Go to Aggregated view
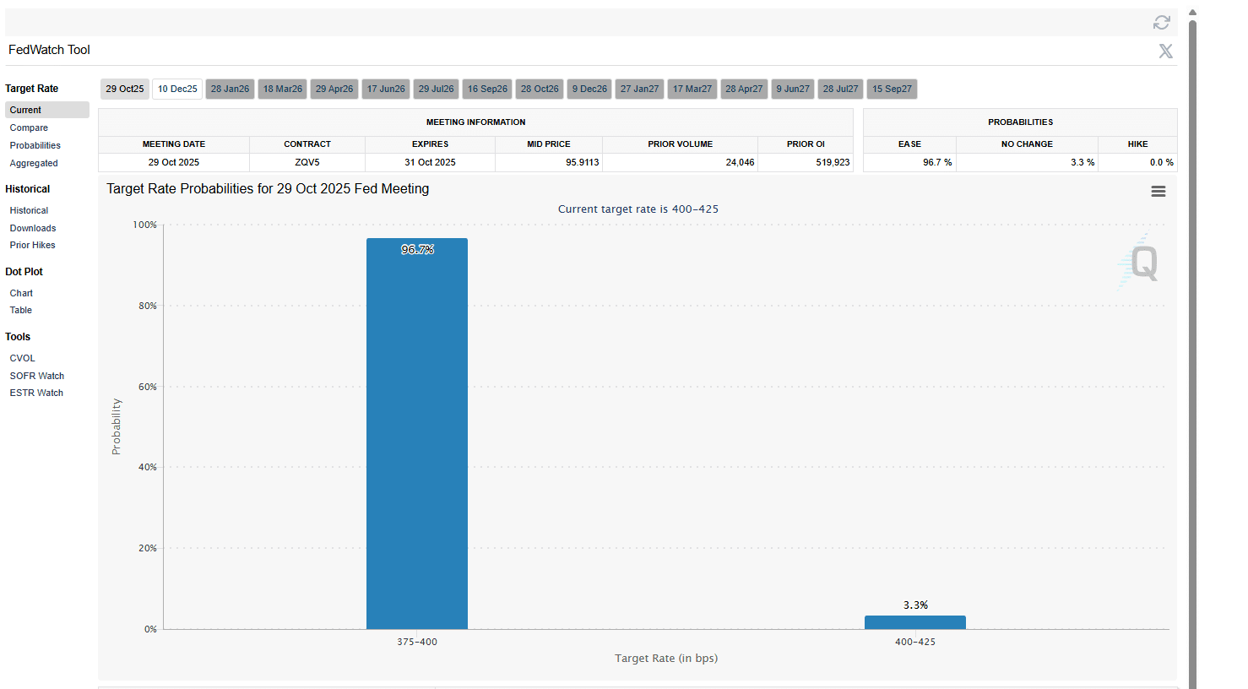The height and width of the screenshot is (689, 1248). coord(34,163)
